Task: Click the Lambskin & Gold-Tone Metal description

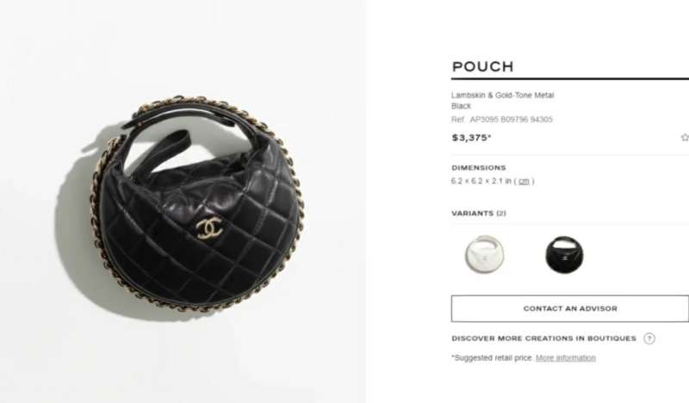Action: pos(502,95)
